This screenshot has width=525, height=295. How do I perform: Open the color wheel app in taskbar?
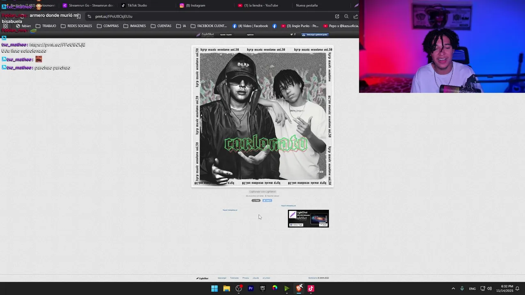[275, 288]
